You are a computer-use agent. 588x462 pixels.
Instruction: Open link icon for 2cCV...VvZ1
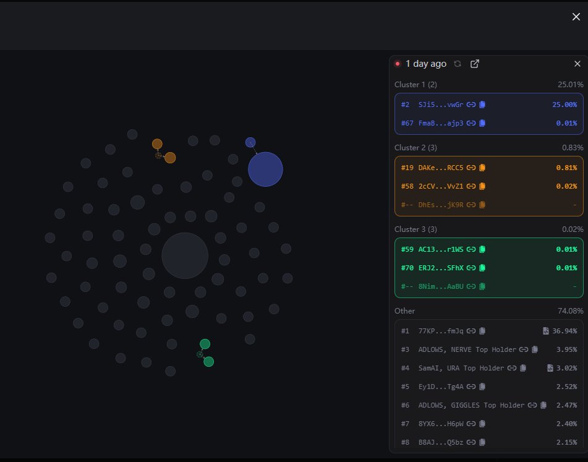pos(471,186)
